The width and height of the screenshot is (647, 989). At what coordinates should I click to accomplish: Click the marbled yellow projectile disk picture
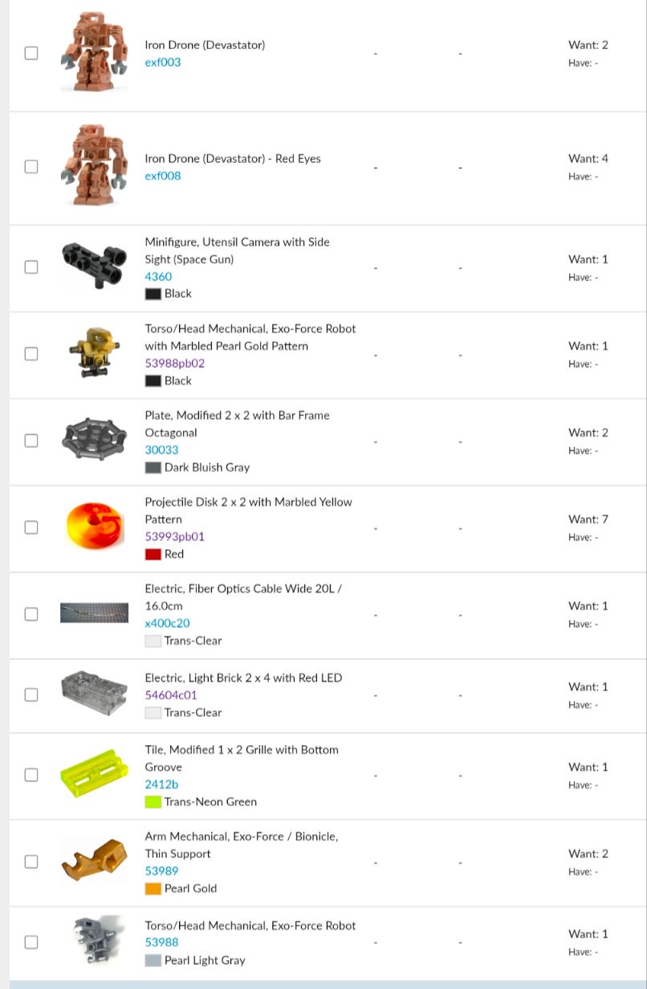[94, 526]
